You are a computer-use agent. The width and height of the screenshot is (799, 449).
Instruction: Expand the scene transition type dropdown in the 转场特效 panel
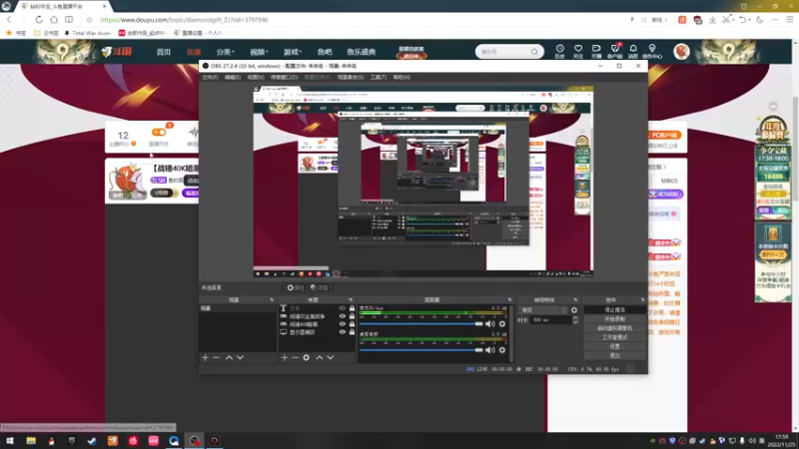(x=542, y=310)
